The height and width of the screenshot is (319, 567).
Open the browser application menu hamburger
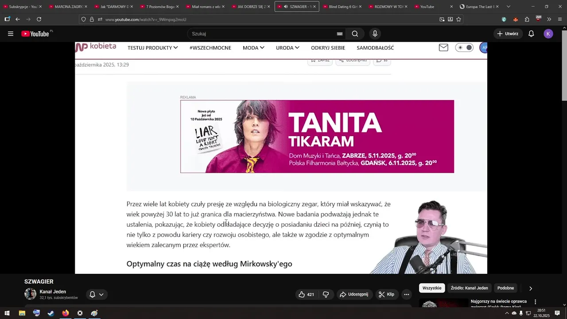click(x=560, y=19)
